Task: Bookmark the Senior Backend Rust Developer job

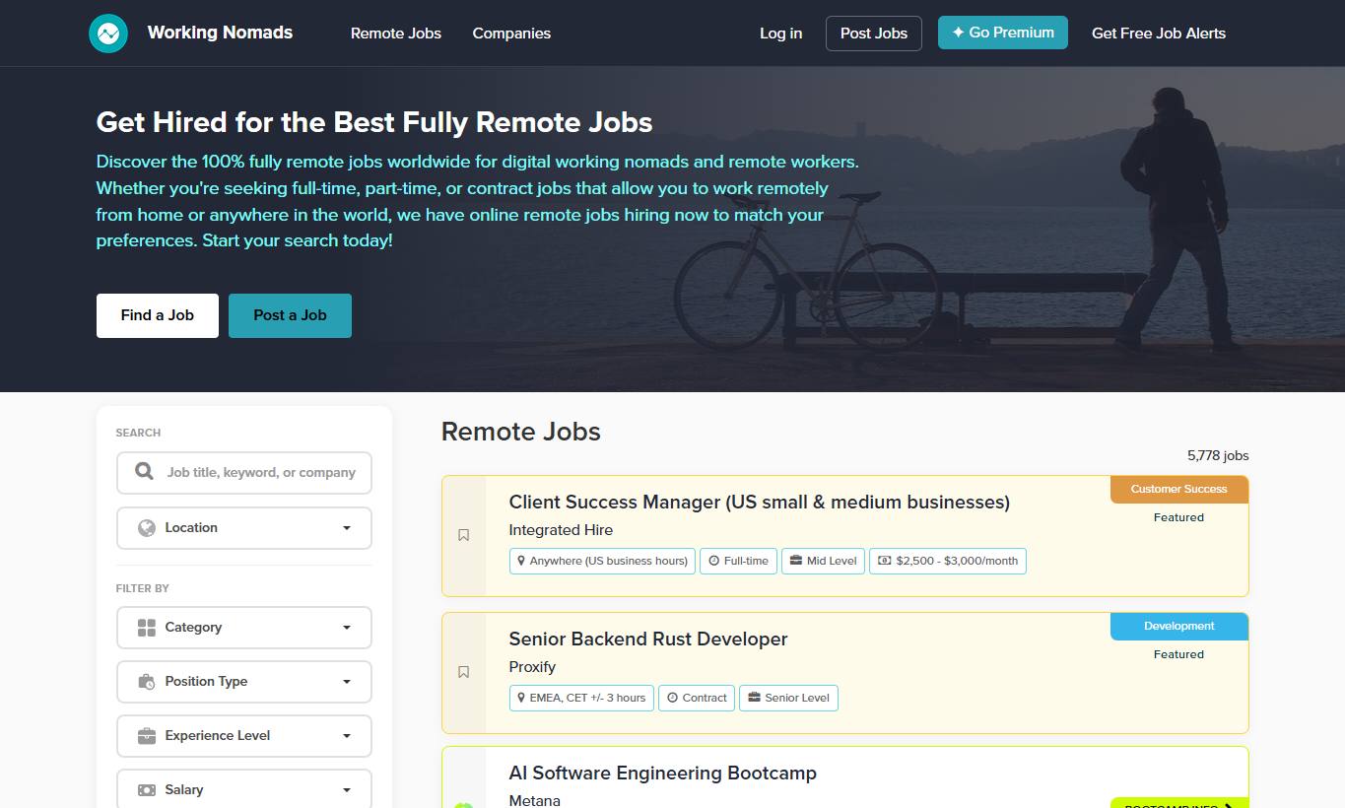Action: pyautogui.click(x=464, y=672)
